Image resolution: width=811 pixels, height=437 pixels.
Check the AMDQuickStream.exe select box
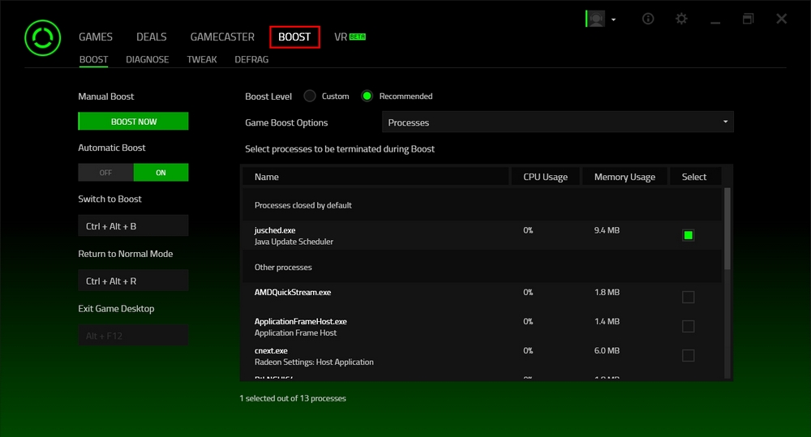click(688, 297)
